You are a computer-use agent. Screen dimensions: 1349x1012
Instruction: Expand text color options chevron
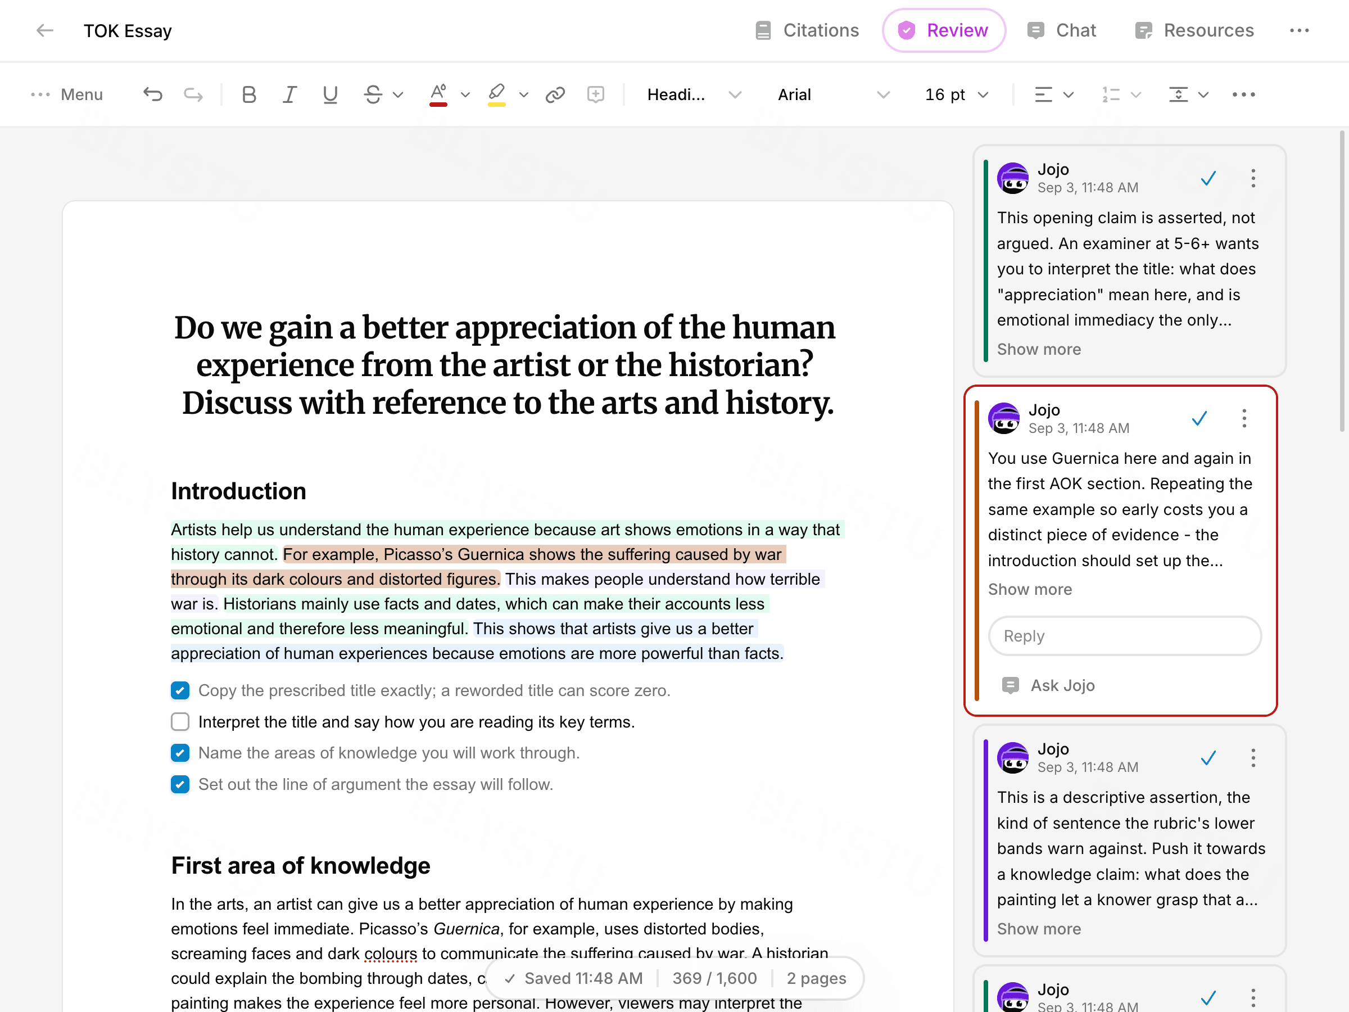pyautogui.click(x=465, y=95)
